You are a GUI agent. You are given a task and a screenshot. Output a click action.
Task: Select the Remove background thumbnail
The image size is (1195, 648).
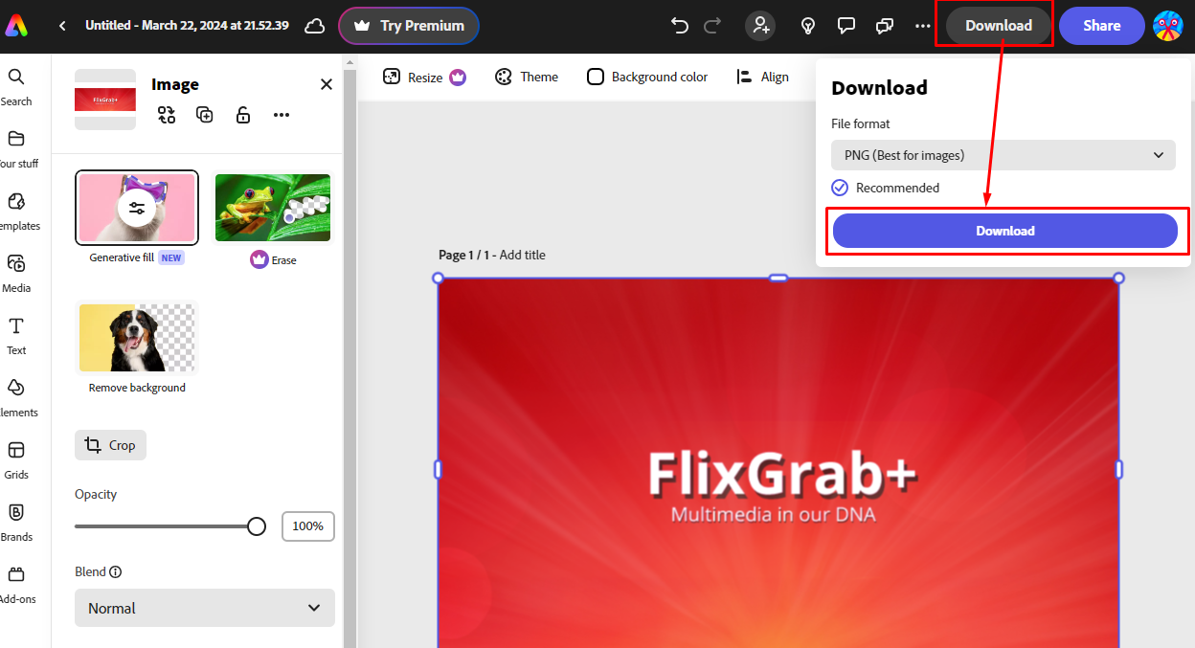[137, 337]
